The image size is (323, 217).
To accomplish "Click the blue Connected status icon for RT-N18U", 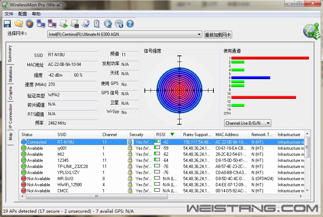I will 24,142.
